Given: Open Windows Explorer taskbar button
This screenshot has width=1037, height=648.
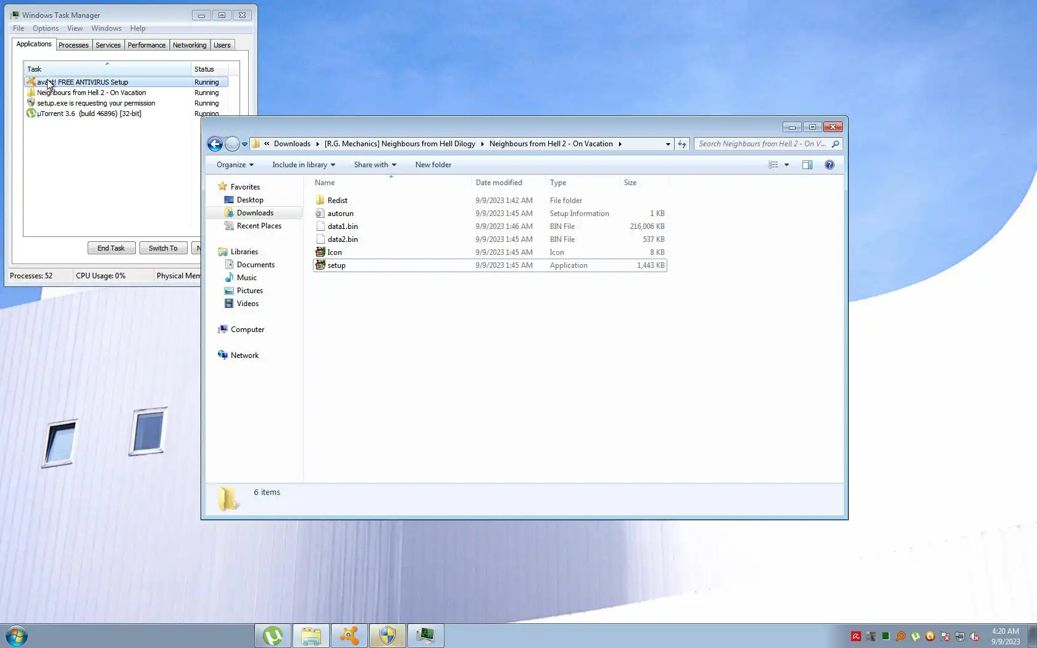Looking at the screenshot, I should (x=311, y=636).
